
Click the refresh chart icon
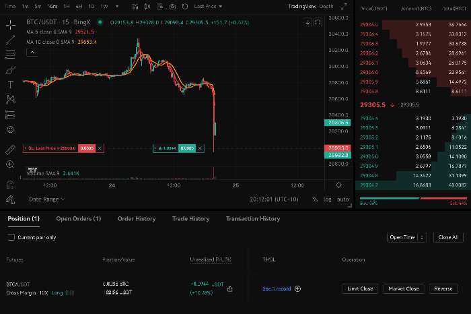[x=185, y=7]
